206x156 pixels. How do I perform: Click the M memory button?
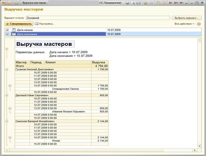tap(170, 3)
